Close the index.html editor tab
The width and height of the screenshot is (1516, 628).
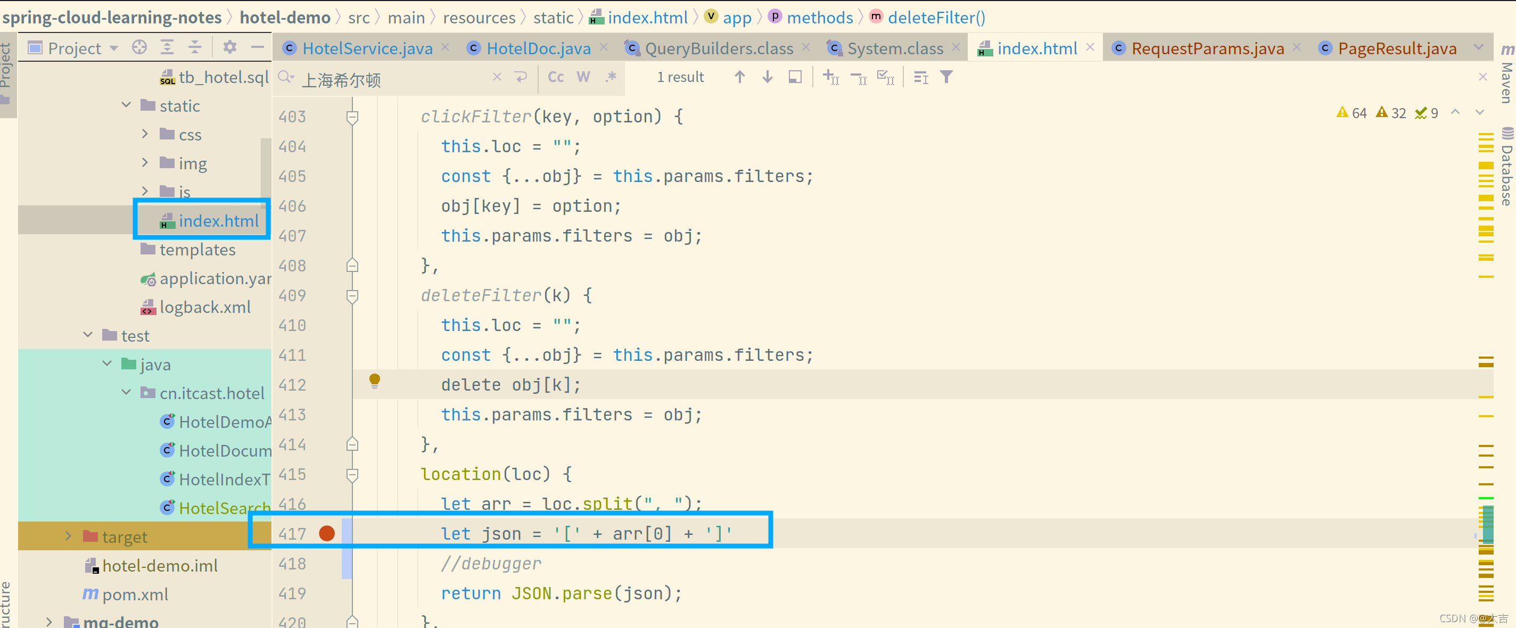click(1090, 47)
